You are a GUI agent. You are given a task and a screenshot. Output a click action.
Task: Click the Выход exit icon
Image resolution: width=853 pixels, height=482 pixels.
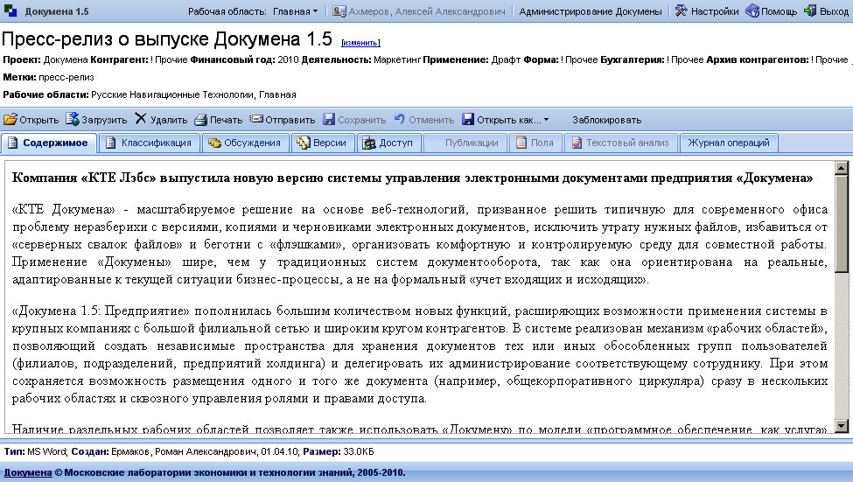(810, 10)
